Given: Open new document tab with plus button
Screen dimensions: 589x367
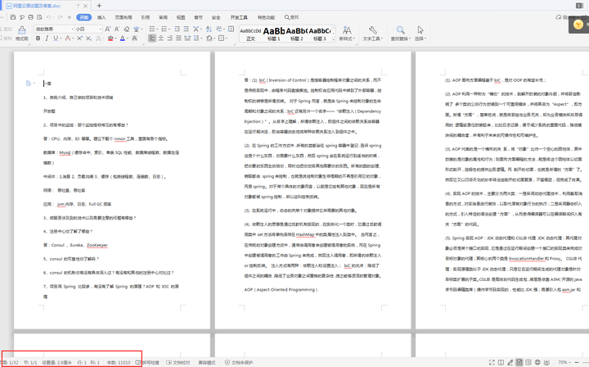Looking at the screenshot, I should [99, 6].
